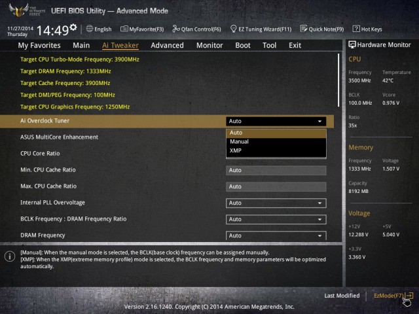Screen dimensions: 419x314
Task: Switch to the Boot tab
Action: tap(243, 45)
